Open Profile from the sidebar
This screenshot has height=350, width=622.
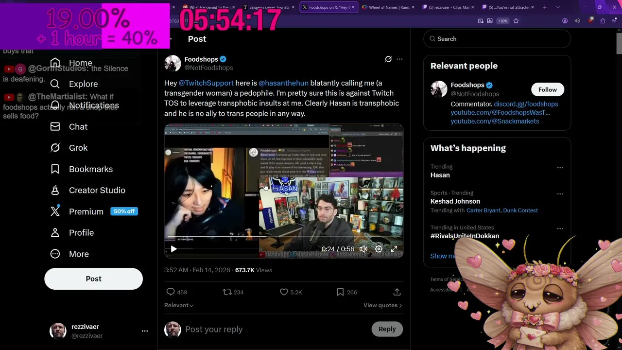pos(72,233)
